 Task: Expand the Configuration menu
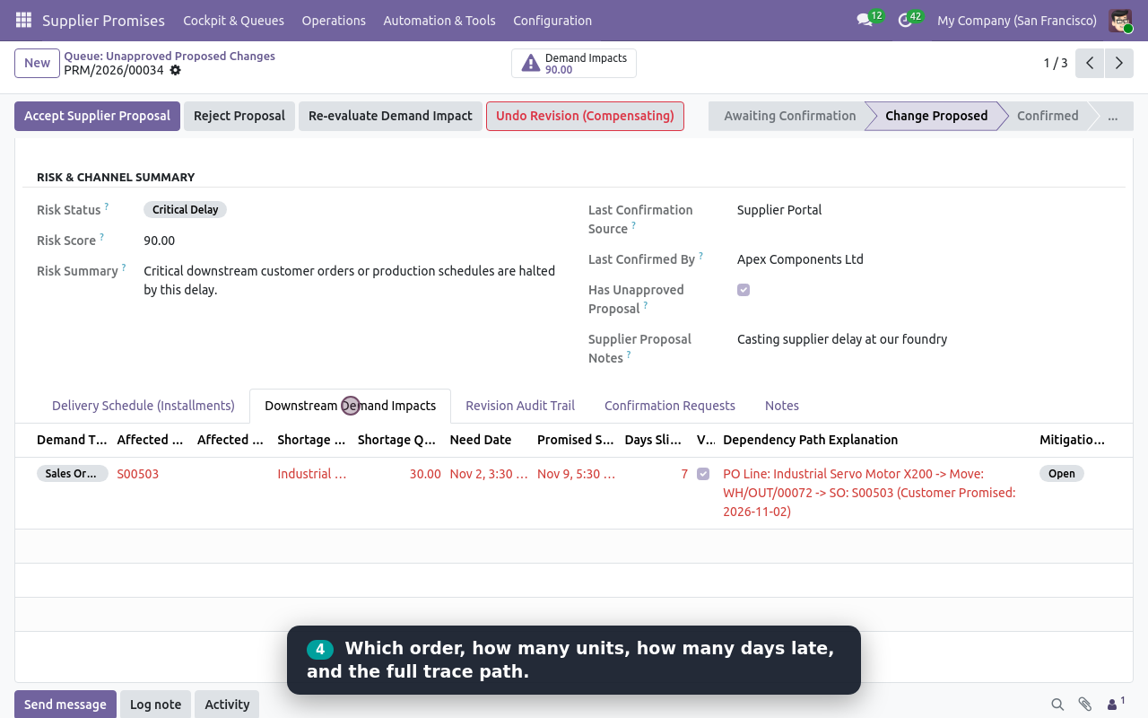click(552, 20)
